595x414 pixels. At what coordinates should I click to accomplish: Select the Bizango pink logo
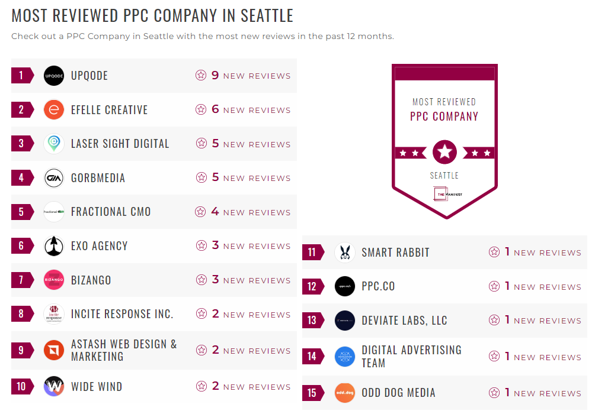coord(53,280)
